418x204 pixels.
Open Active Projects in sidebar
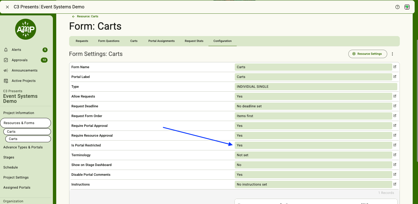click(x=24, y=81)
